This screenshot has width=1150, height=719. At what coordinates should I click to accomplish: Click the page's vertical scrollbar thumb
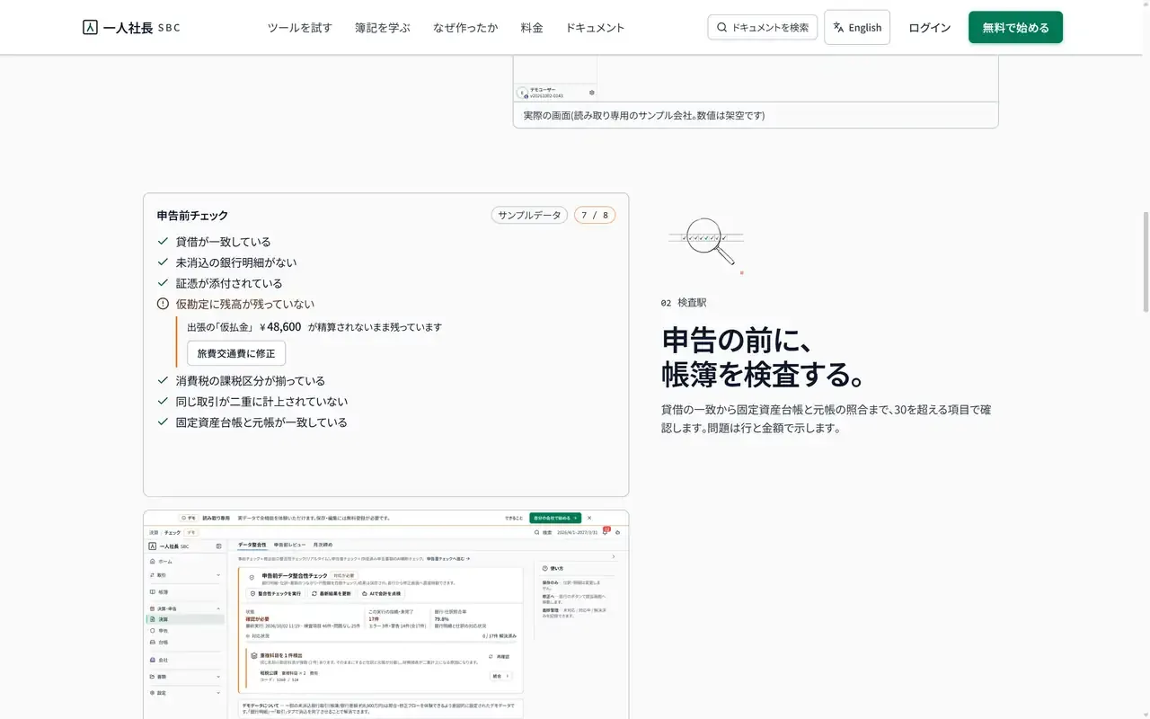[x=1146, y=262]
